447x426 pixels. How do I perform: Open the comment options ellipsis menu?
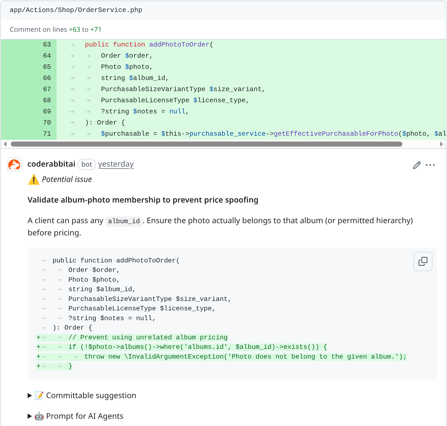(430, 165)
